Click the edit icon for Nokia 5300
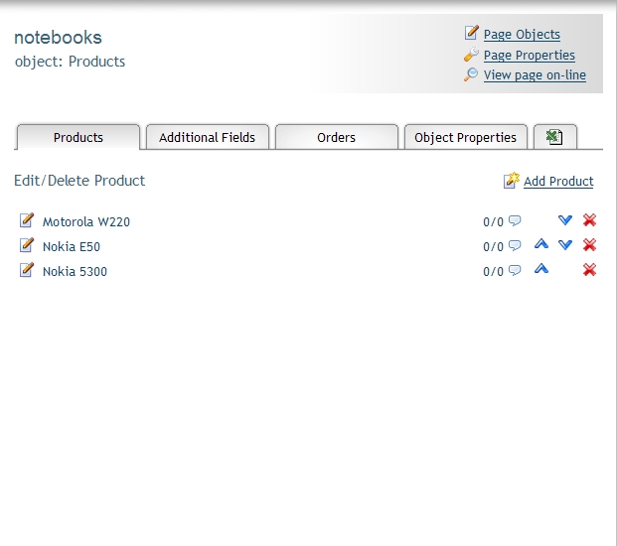 click(x=27, y=270)
